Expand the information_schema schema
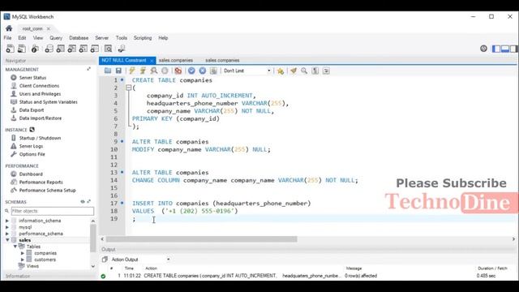 (7, 221)
